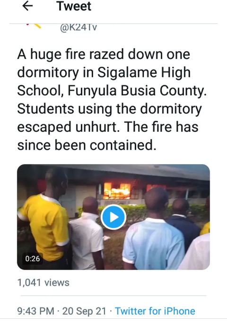Image resolution: width=227 pixels, height=323 pixels.
Task: Click the Tweet header title
Action: tap(74, 6)
